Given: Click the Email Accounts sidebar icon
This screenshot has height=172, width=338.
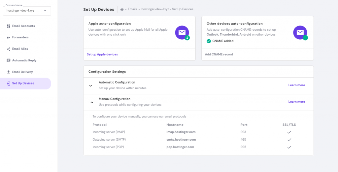Looking at the screenshot, I should pyautogui.click(x=9, y=26).
